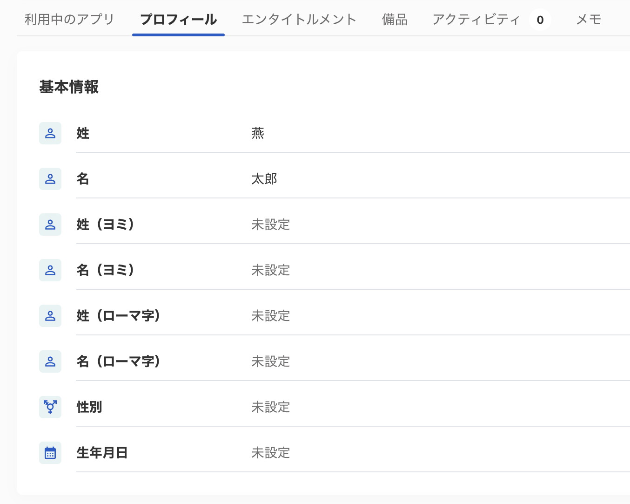Click the person icon beside 姓

click(50, 133)
